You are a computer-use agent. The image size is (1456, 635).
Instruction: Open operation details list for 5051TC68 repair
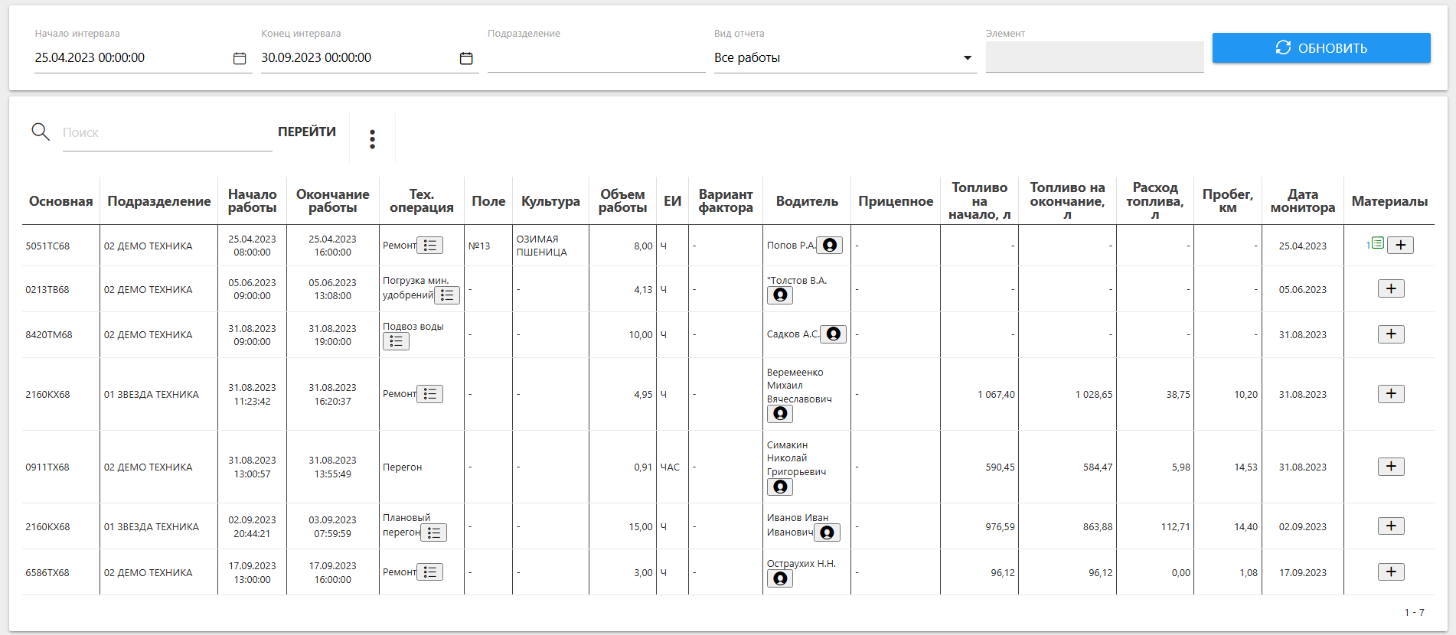point(430,246)
